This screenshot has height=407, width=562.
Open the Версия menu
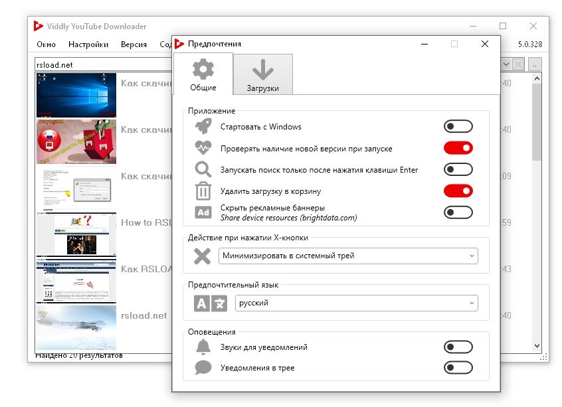pyautogui.click(x=134, y=44)
